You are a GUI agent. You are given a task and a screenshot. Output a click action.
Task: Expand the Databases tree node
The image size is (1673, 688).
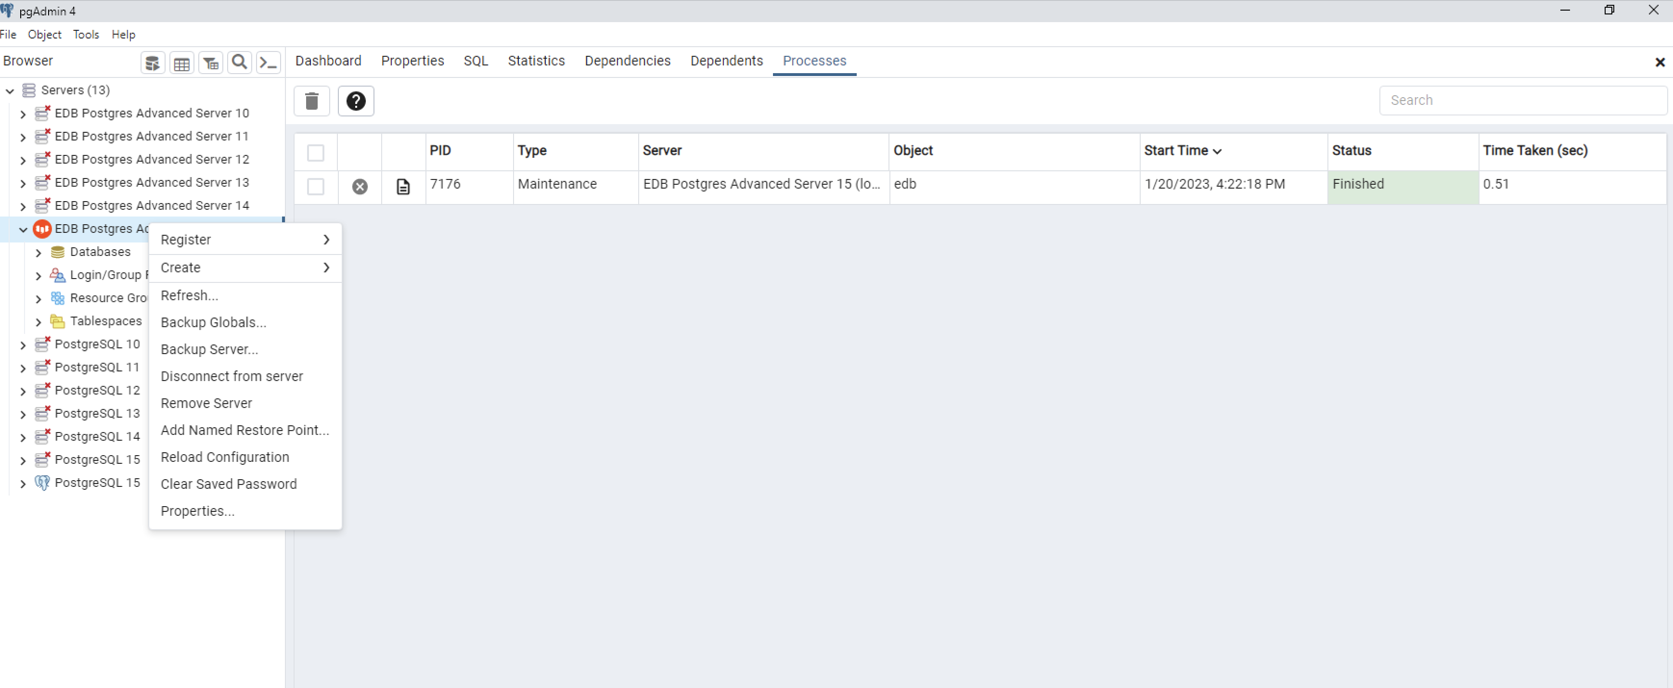(x=39, y=253)
